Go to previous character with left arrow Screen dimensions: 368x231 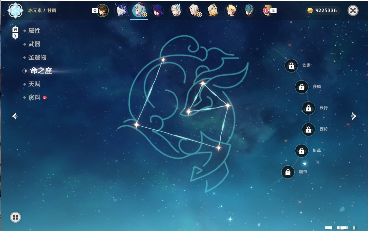15,116
